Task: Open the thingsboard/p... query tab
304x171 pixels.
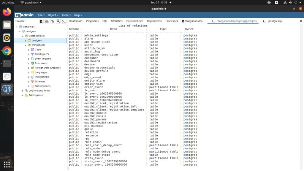Action: pos(193,21)
